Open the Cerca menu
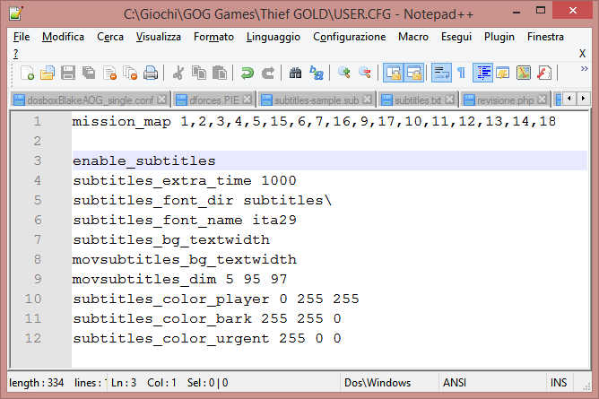 pos(110,37)
